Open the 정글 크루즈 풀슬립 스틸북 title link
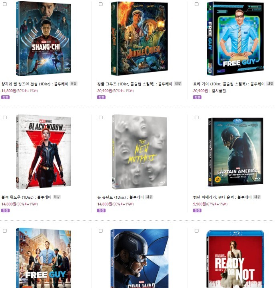The height and width of the screenshot is (288, 275). 135,84
